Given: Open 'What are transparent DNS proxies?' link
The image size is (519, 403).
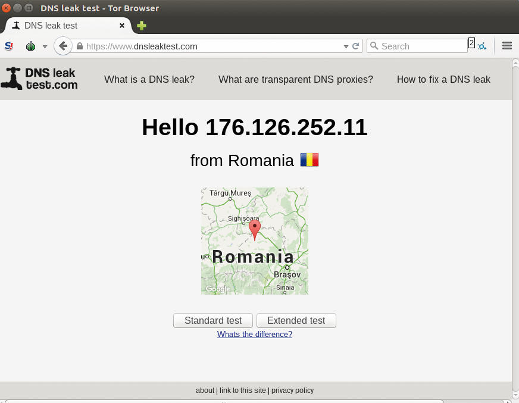Looking at the screenshot, I should [x=296, y=80].
